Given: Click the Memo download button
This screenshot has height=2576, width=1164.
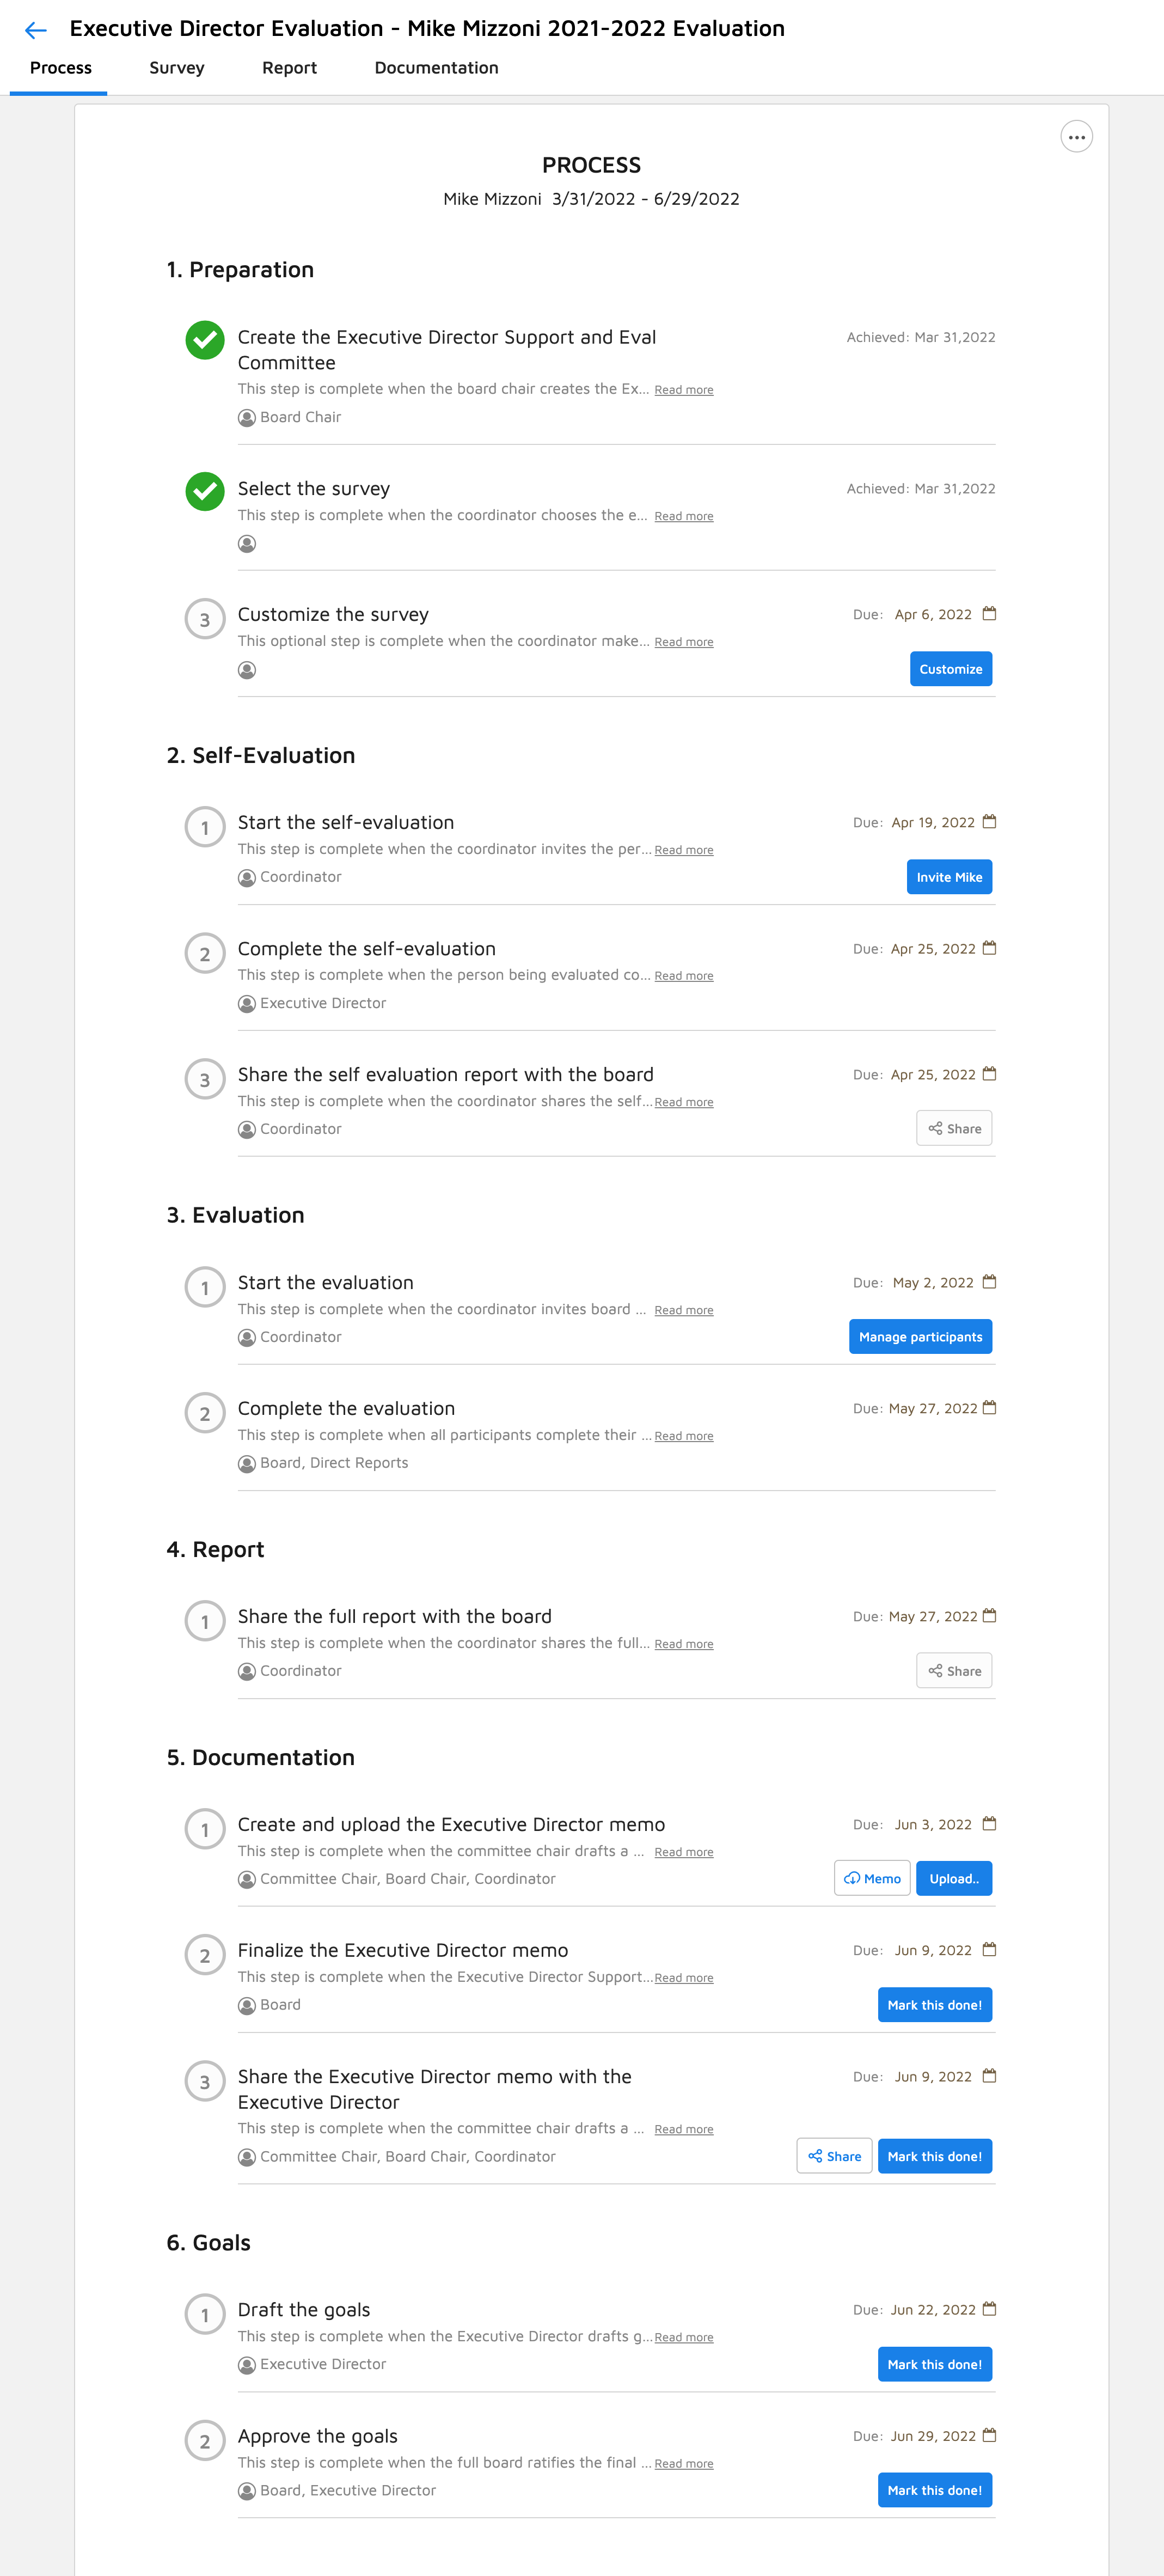Looking at the screenshot, I should tap(872, 1879).
